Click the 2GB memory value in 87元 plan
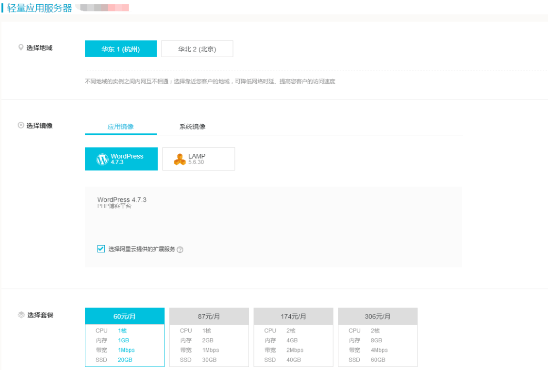The image size is (548, 370). [208, 340]
